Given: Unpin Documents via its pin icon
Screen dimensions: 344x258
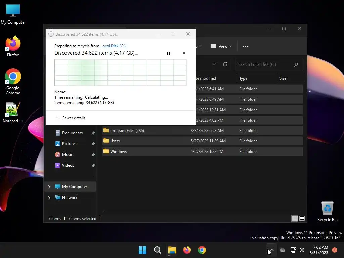Looking at the screenshot, I should coord(93,133).
